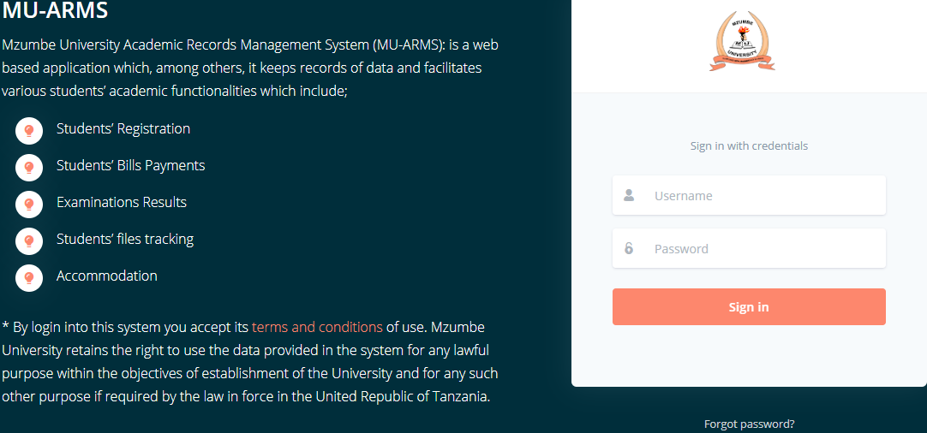Click the Students' Registration list text
Viewport: 927px width, 433px height.
(x=123, y=128)
